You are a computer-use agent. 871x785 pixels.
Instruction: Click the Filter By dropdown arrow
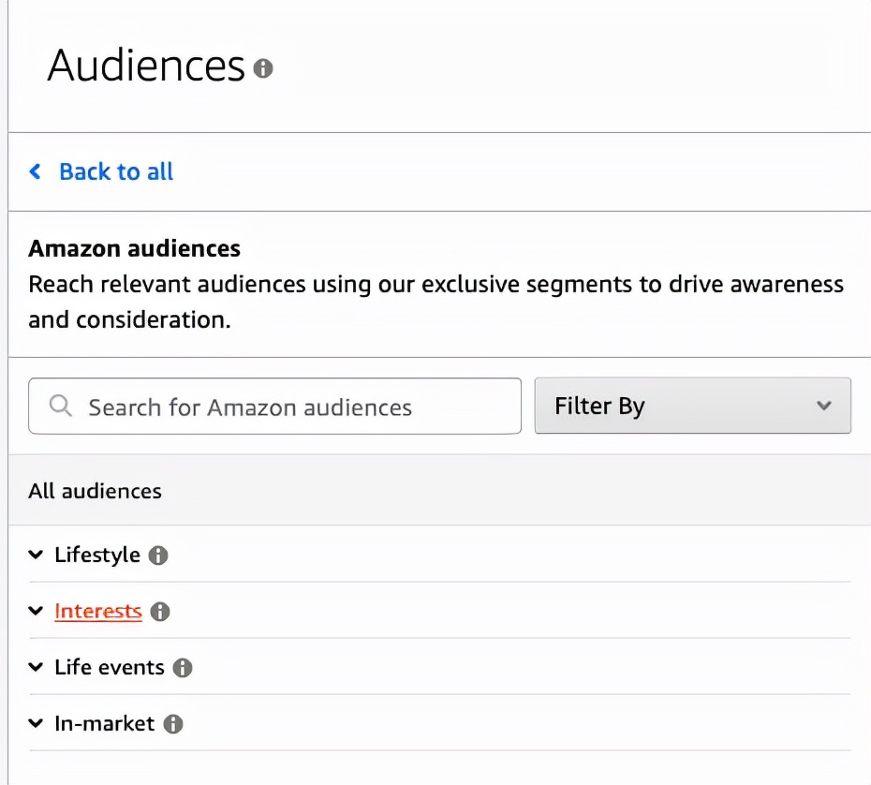824,407
